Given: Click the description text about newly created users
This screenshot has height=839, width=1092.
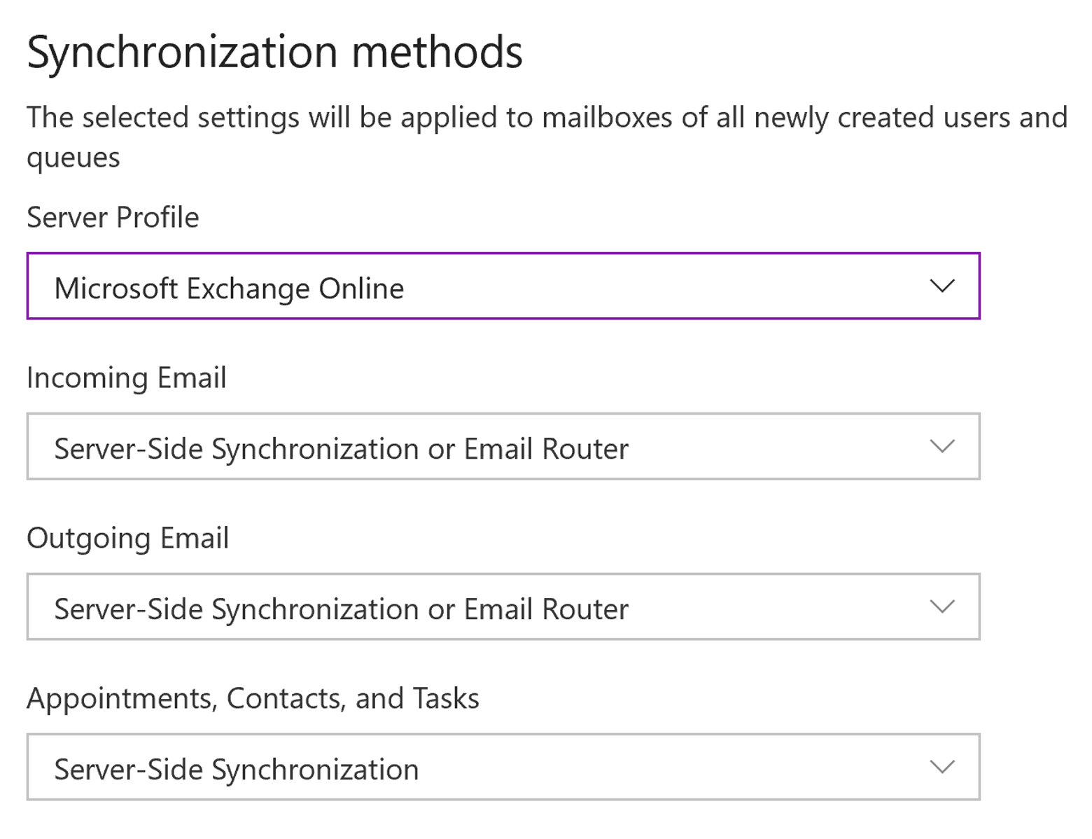Looking at the screenshot, I should [x=547, y=137].
